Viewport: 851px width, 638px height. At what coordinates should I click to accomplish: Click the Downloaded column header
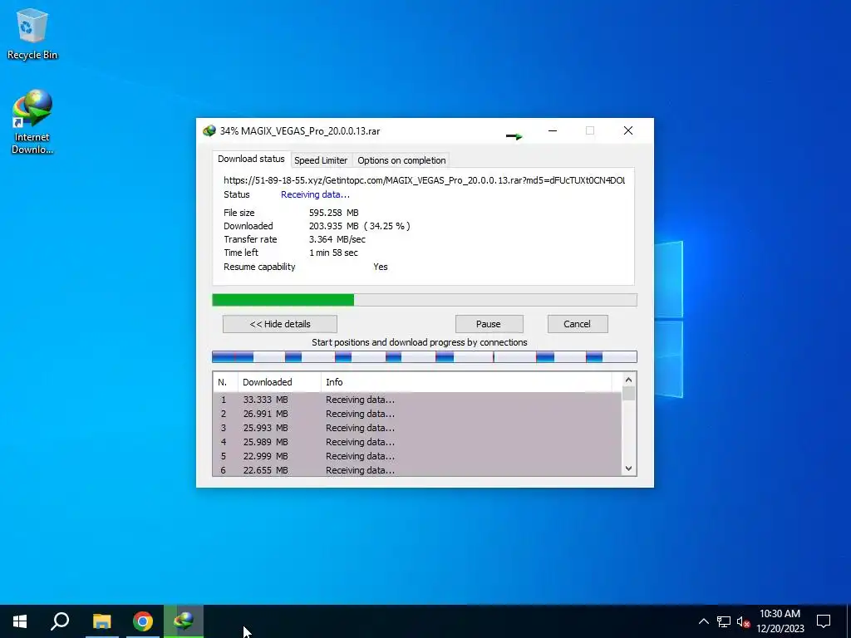point(279,382)
